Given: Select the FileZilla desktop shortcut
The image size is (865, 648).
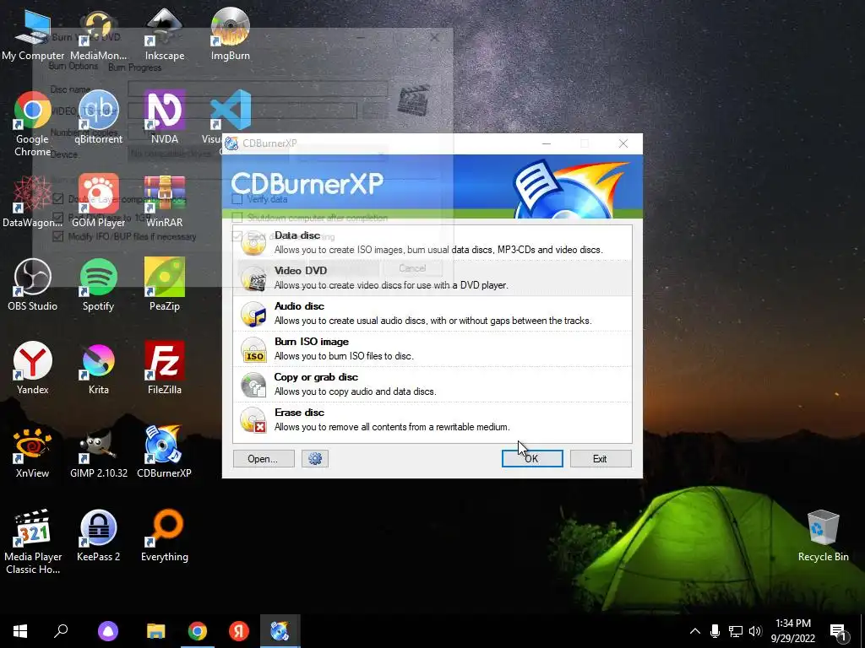Looking at the screenshot, I should pos(165,369).
